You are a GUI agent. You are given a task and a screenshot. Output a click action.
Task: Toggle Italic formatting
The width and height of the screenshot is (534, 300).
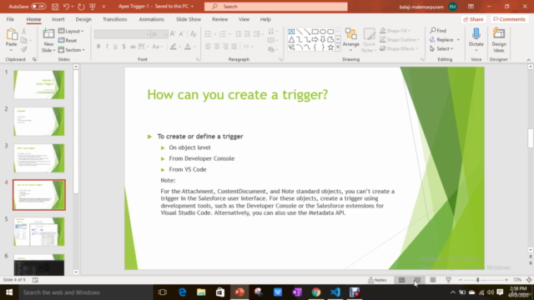pos(107,47)
